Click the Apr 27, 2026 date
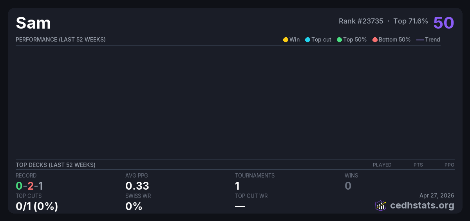 pos(437,196)
